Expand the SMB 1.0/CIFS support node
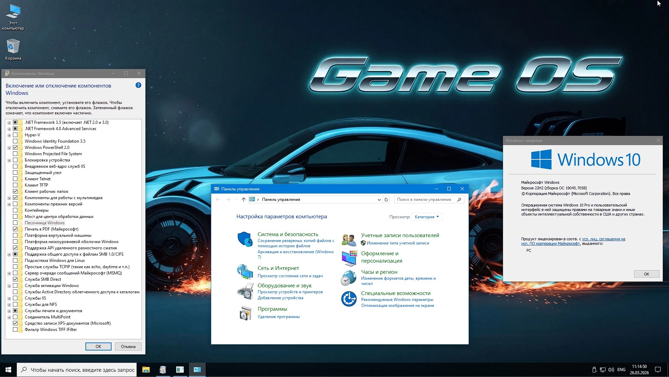This screenshot has height=377, width=669. [x=9, y=255]
